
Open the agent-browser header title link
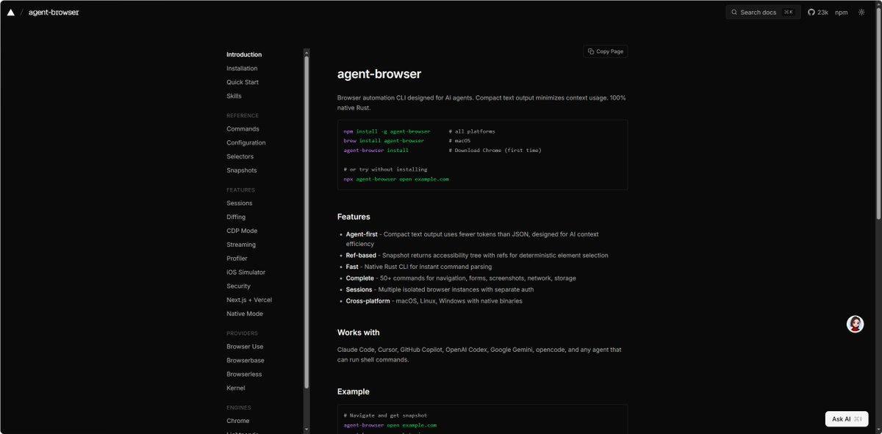coord(54,12)
